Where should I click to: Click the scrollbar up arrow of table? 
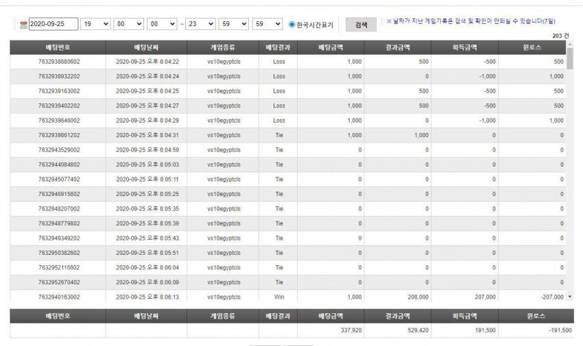click(x=569, y=44)
